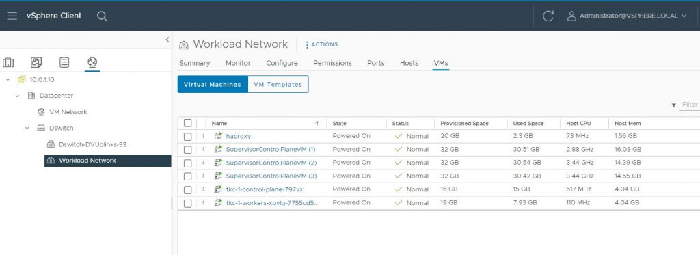Sort by the Provisioned Space column header
Image resolution: width=700 pixels, height=255 pixels.
pos(464,123)
